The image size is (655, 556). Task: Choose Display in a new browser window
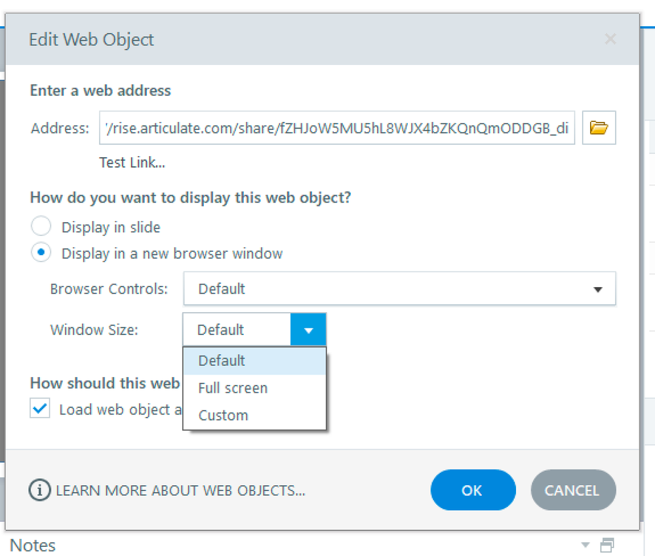click(41, 253)
